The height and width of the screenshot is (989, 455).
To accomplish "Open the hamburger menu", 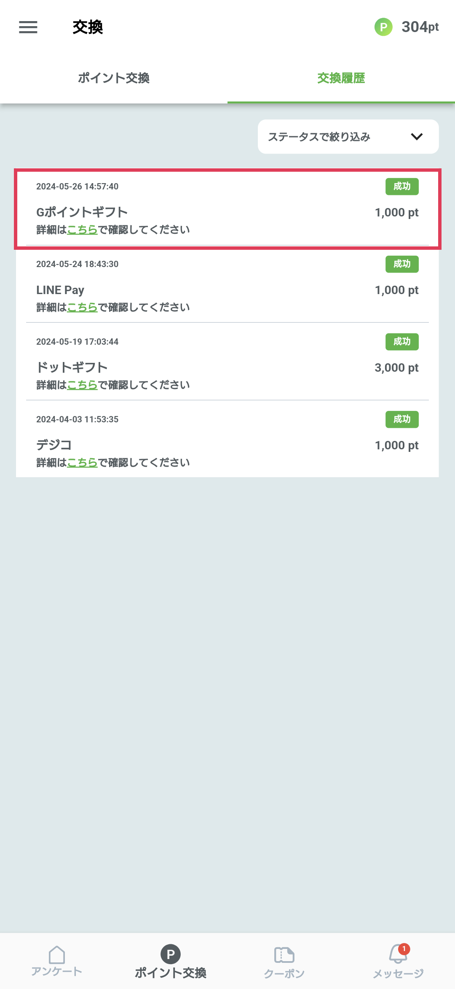I will pos(28,27).
